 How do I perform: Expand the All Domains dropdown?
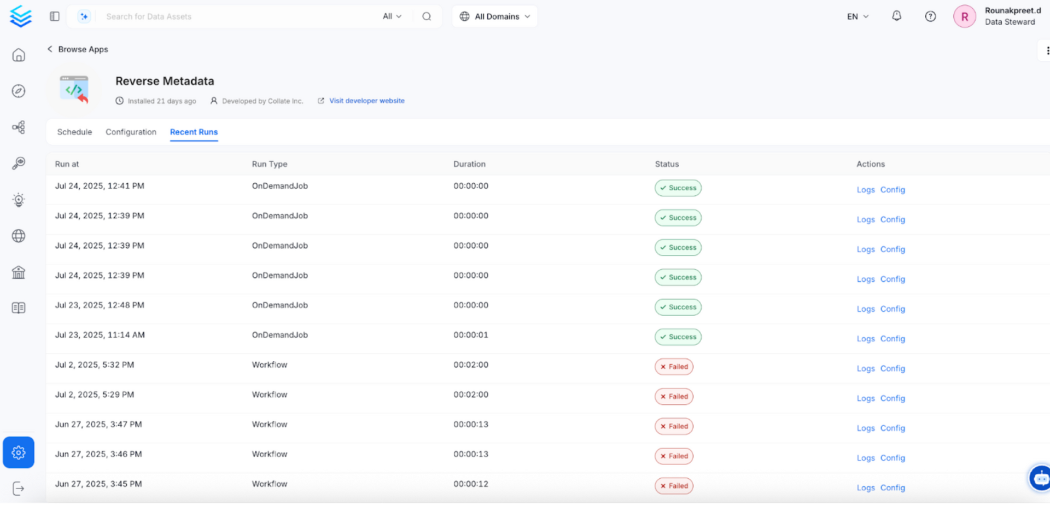coord(495,16)
